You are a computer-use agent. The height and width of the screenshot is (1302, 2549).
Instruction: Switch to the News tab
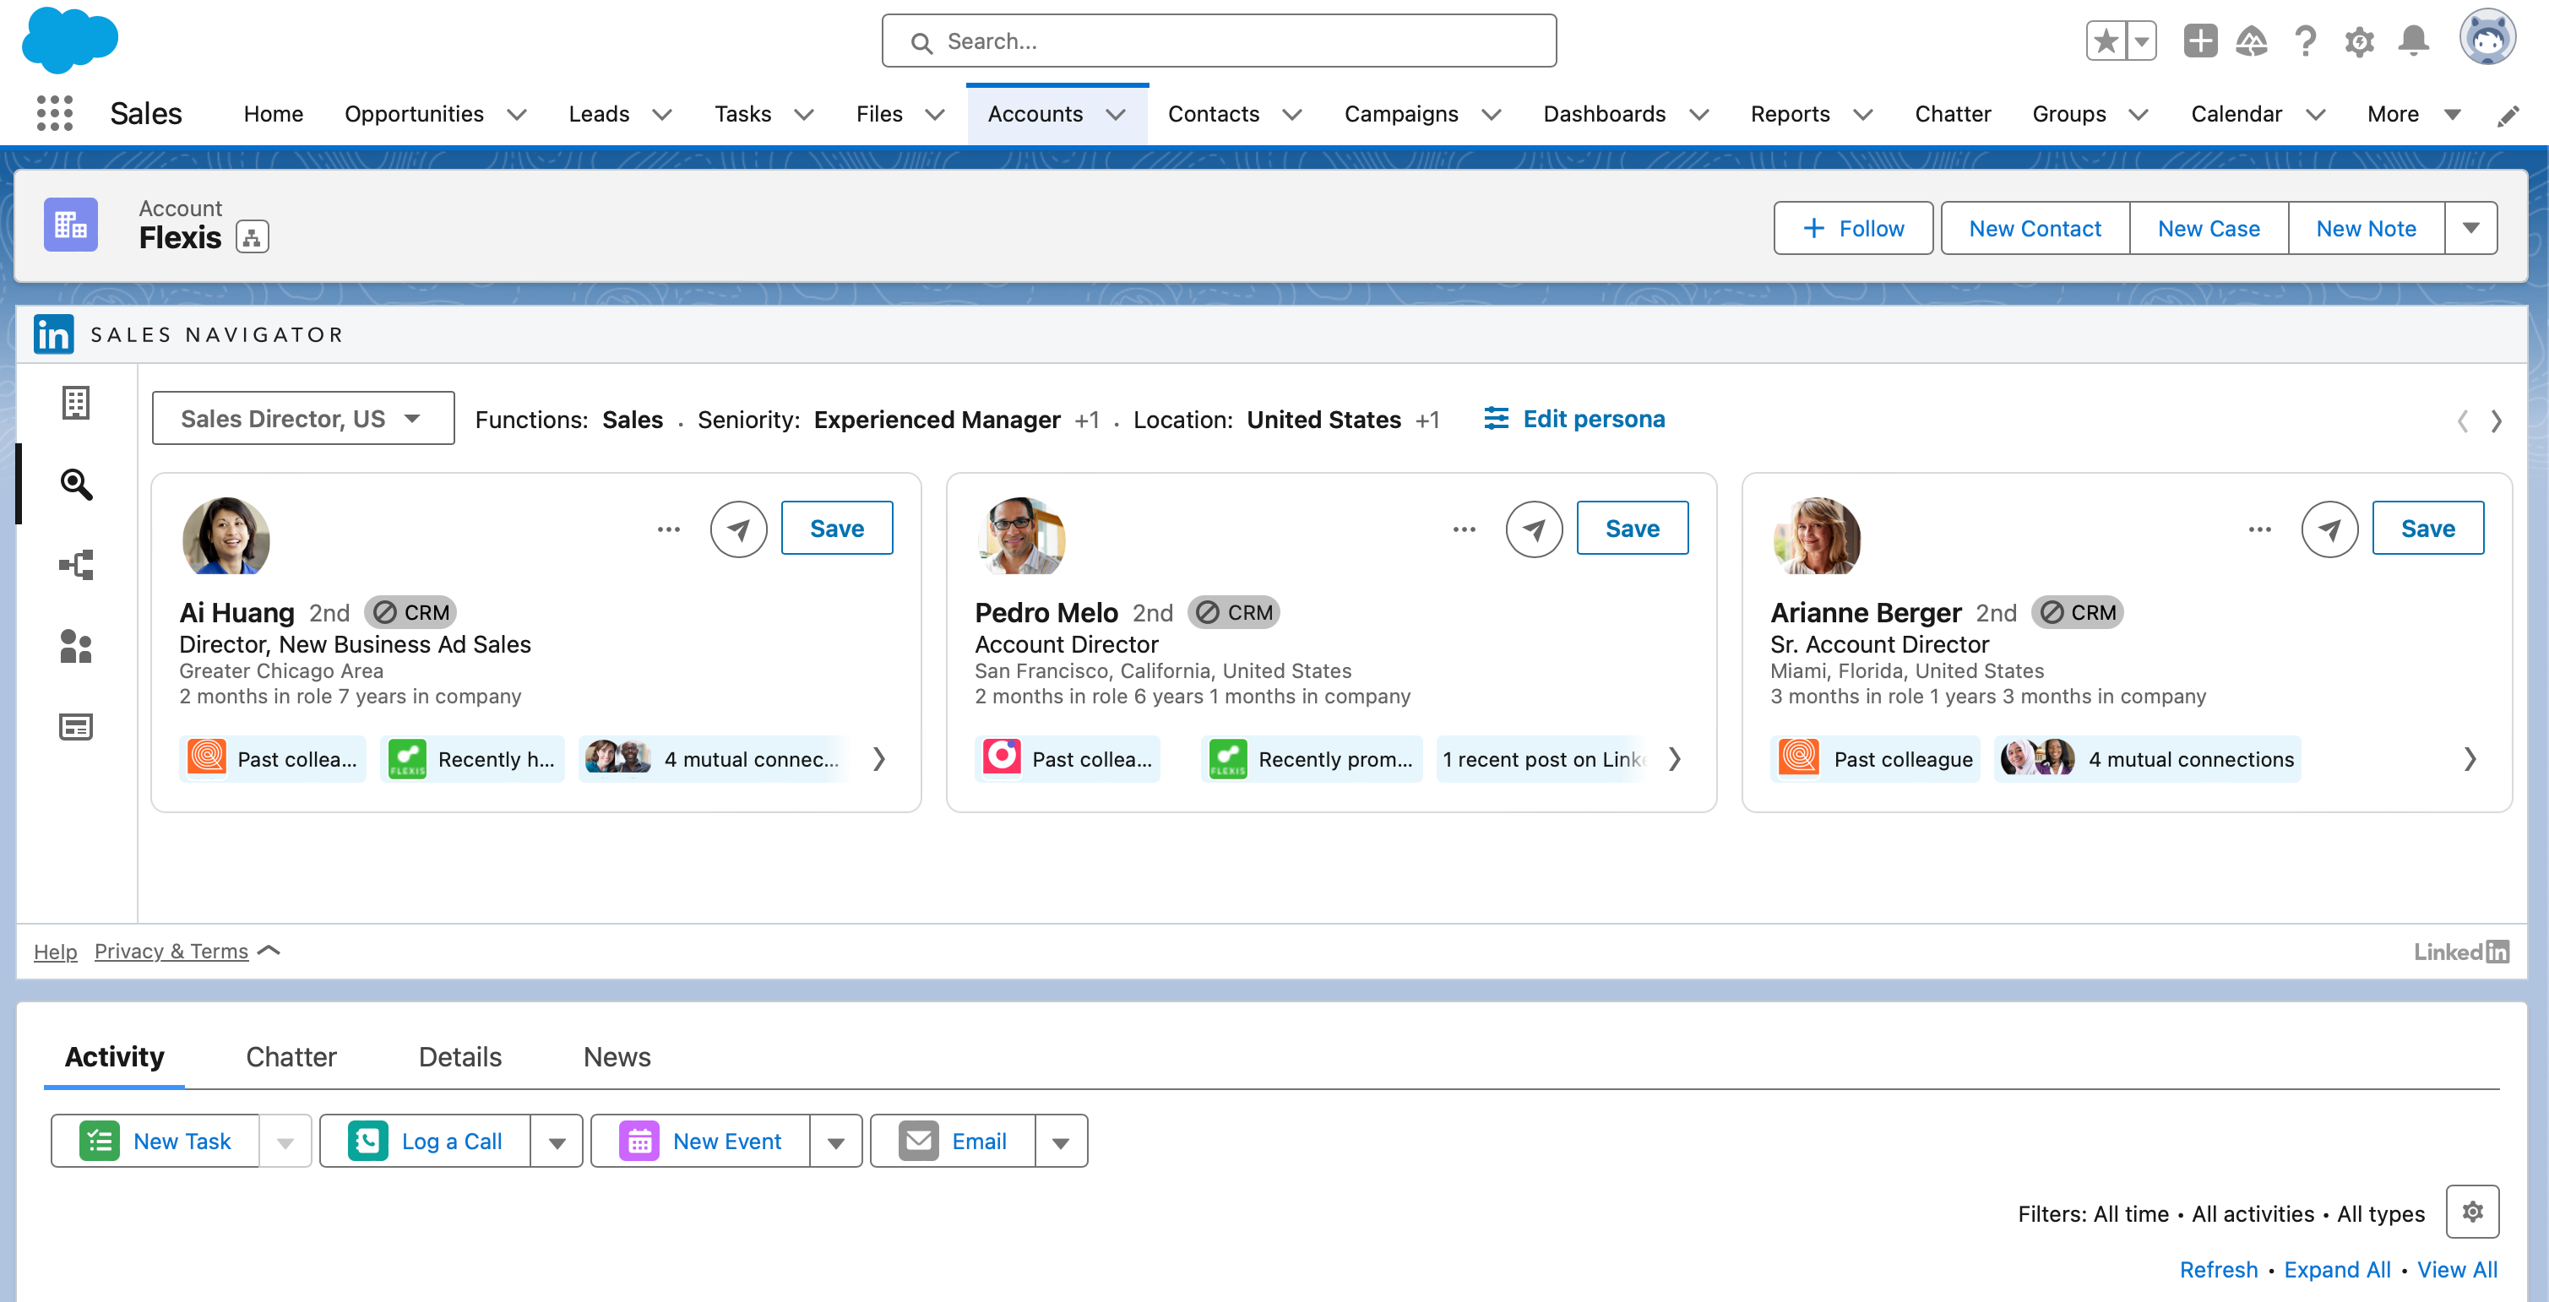point(617,1058)
